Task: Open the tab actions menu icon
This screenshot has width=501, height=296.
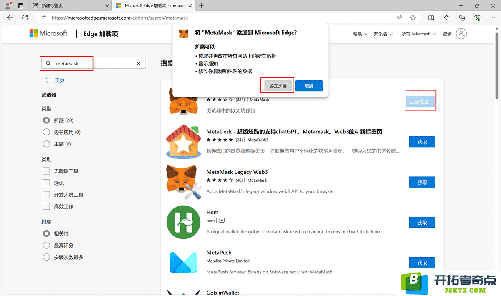Action: point(21,5)
